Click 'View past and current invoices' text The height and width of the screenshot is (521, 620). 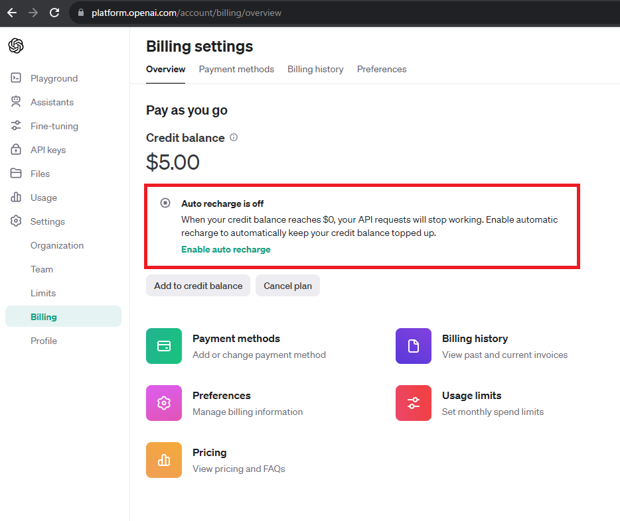[504, 355]
